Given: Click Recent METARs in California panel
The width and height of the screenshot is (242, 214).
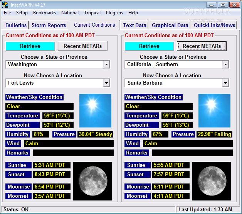Looking at the screenshot, I should (202, 46).
